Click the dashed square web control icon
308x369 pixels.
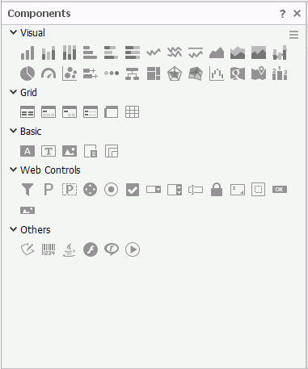pos(259,190)
